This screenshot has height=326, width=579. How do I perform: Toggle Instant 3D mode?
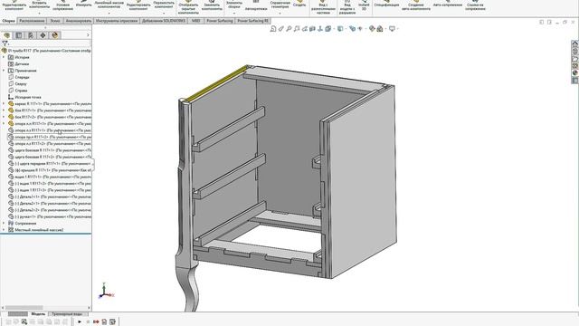[364, 5]
